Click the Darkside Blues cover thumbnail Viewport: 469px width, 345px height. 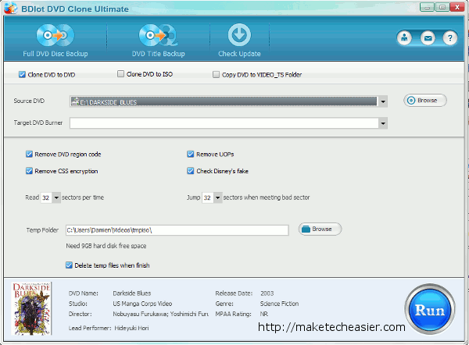tap(32, 308)
